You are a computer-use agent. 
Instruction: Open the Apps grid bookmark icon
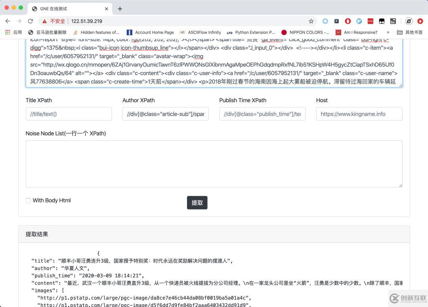point(8,32)
